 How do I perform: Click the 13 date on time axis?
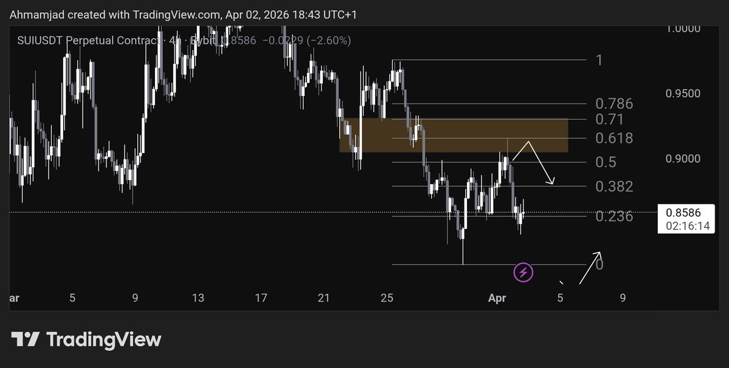pos(198,298)
